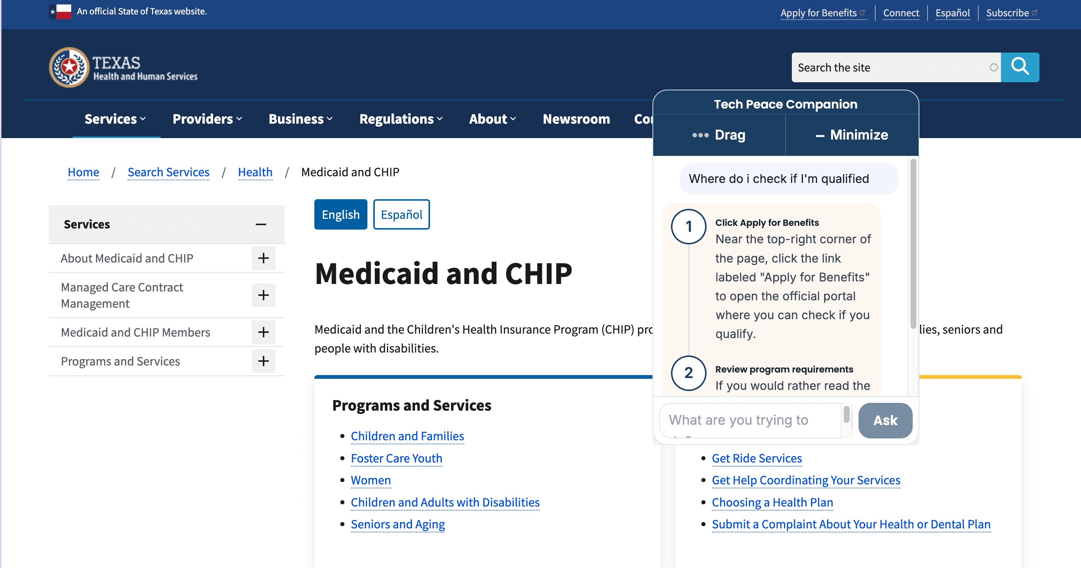Collapse the Services sidebar panel
This screenshot has width=1081, height=568.
tap(261, 224)
